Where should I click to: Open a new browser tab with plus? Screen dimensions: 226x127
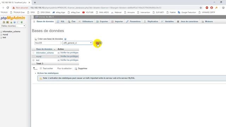(35, 2)
